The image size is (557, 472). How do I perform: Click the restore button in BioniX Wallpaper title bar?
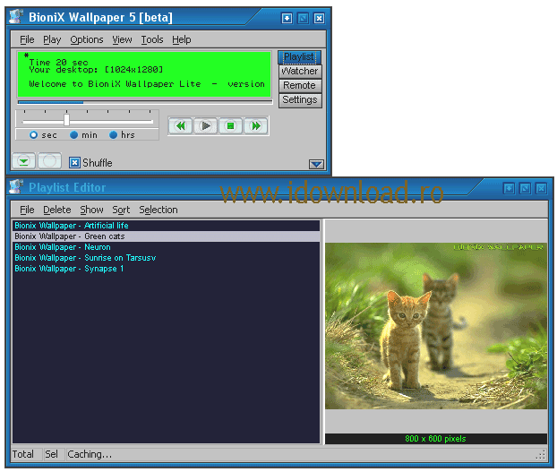(x=303, y=18)
